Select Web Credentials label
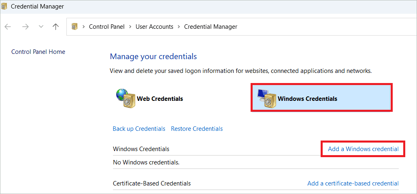The width and height of the screenshot is (417, 194). [x=160, y=99]
